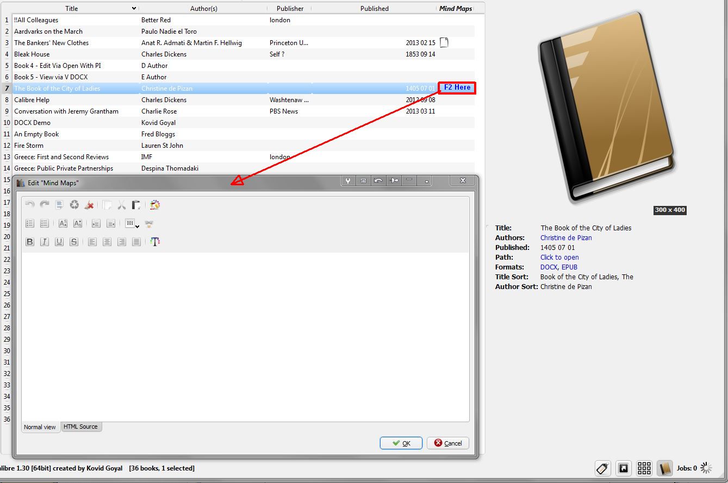Align text left in the editor
728x483 pixels.
tap(92, 242)
